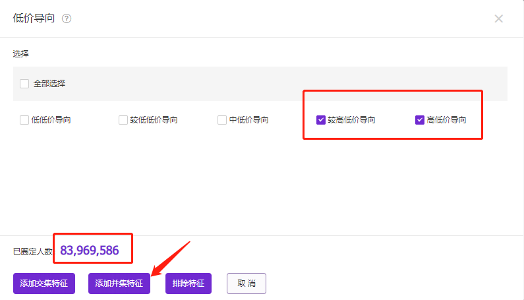Select the 中低价导向 checkbox
This screenshot has height=300, width=524.
coord(222,120)
